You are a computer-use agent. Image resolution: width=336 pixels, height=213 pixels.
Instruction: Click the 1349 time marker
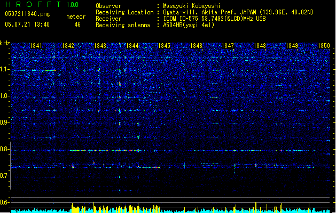292,46
